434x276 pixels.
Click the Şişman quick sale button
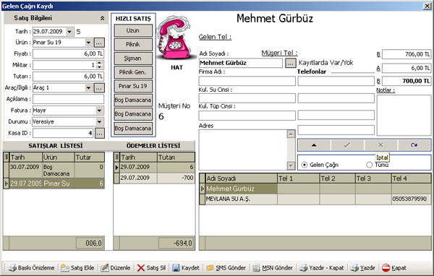(x=133, y=59)
